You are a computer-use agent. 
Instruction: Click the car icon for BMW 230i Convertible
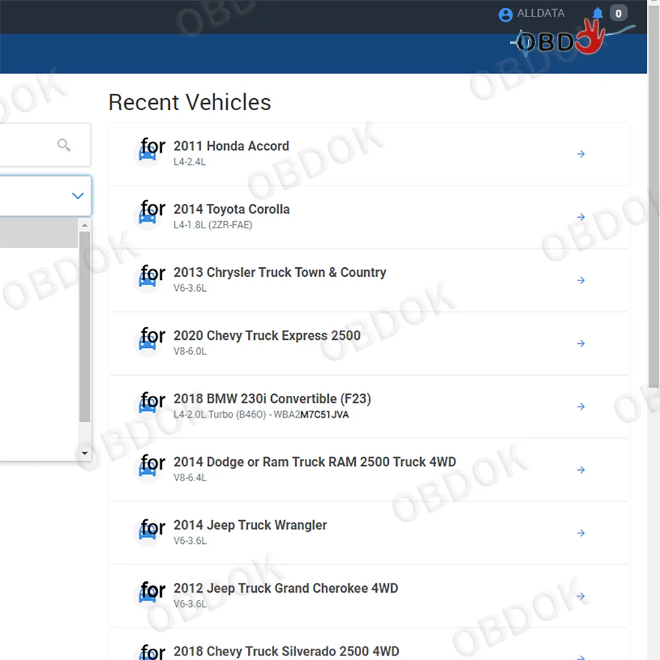(x=148, y=407)
